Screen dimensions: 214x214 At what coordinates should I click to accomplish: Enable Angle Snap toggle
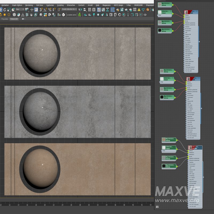45,10
